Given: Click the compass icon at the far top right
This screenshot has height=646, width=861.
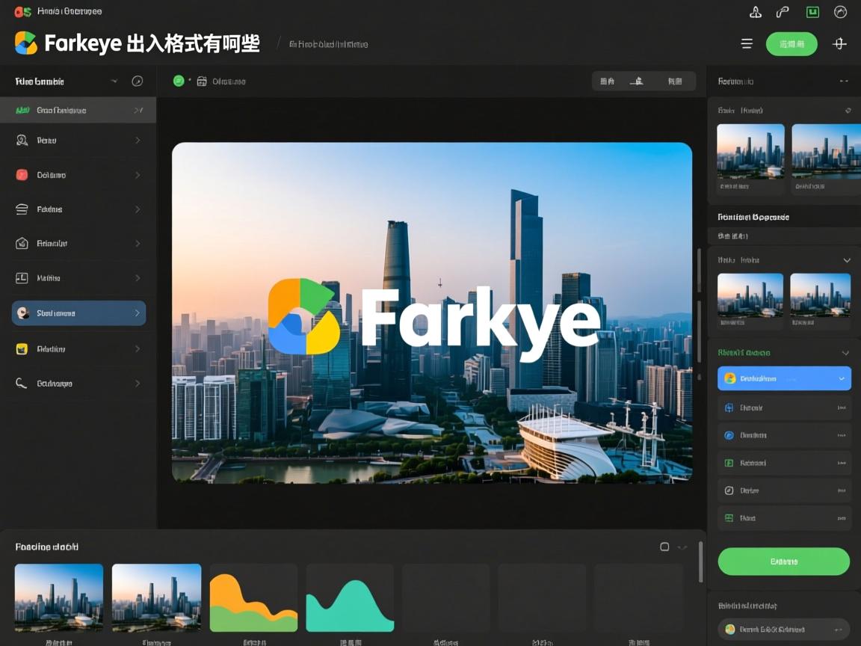Looking at the screenshot, I should click(841, 12).
